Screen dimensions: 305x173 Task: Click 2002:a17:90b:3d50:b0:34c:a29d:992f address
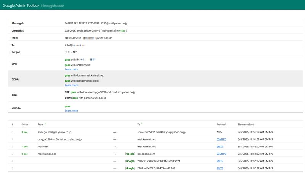pyautogui.click(x=159, y=161)
